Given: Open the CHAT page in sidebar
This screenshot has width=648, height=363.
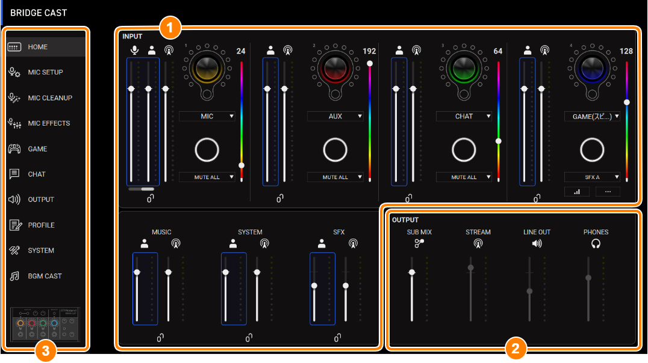Looking at the screenshot, I should point(45,174).
